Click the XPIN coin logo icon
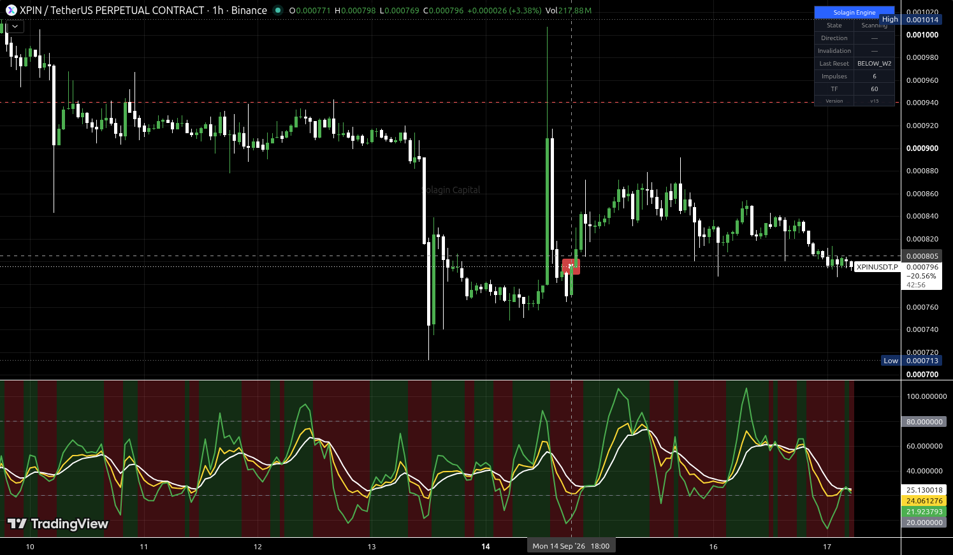This screenshot has height=555, width=953. [11, 10]
